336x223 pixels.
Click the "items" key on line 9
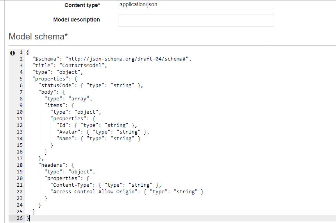coord(55,105)
